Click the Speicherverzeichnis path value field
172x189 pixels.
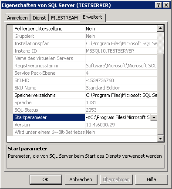pos(121,95)
